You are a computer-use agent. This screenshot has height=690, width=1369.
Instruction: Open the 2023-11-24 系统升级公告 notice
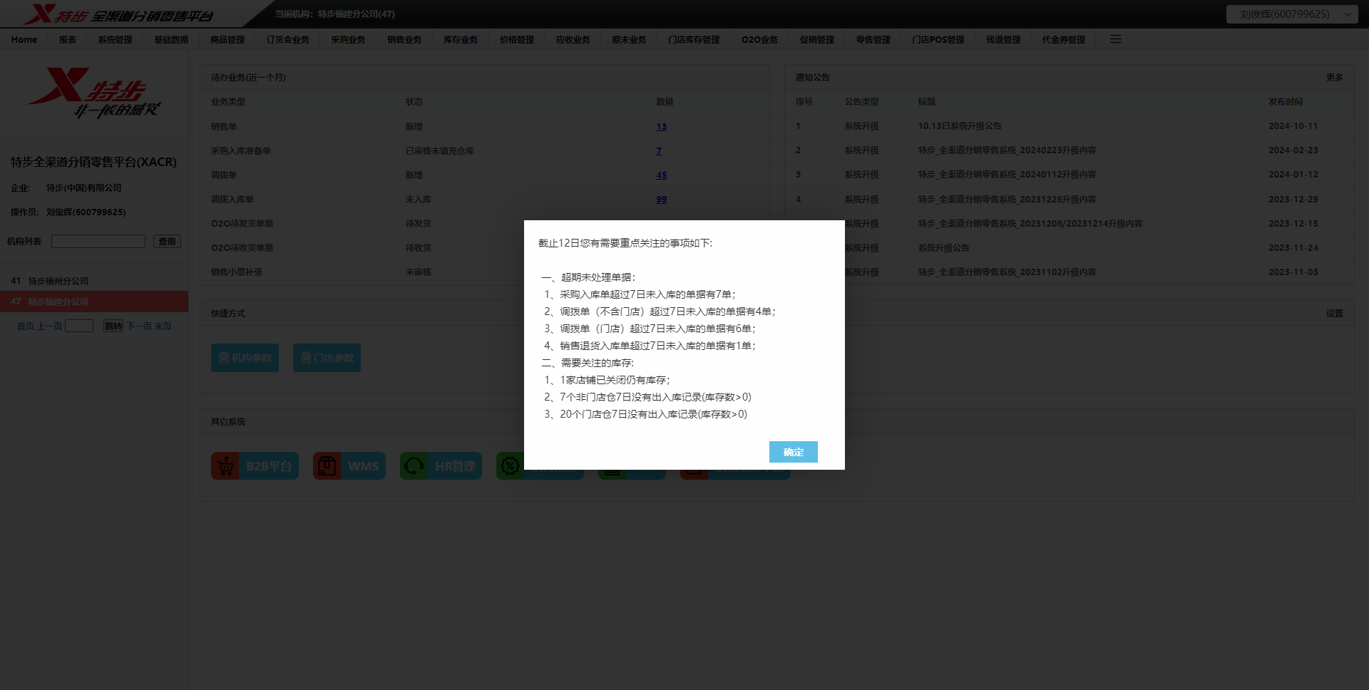[x=943, y=248]
